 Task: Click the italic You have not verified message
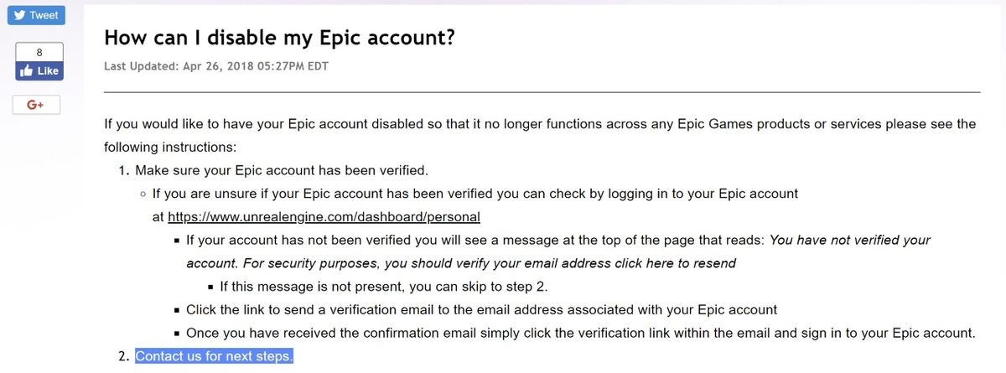558,251
